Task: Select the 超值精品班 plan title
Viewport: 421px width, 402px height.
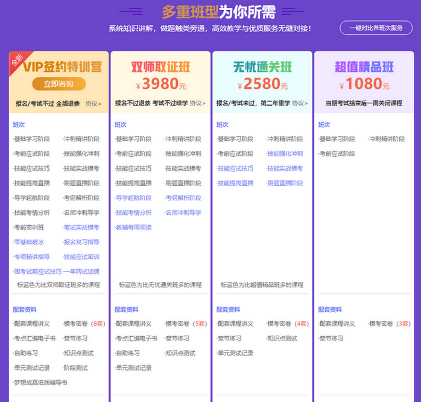Action: [364, 66]
